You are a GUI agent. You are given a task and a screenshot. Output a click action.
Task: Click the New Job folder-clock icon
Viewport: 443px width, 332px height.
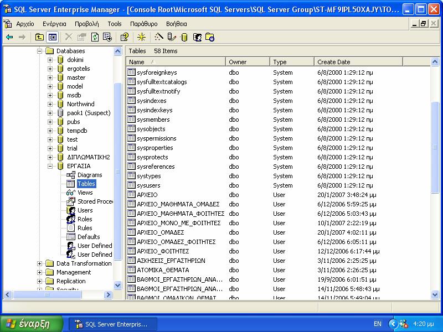[x=210, y=37]
